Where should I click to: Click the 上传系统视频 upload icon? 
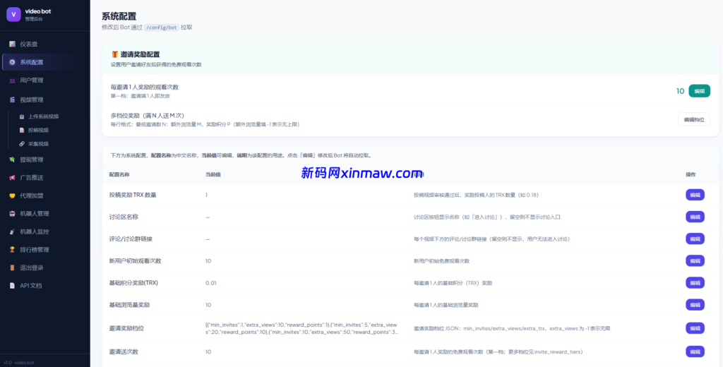click(22, 116)
